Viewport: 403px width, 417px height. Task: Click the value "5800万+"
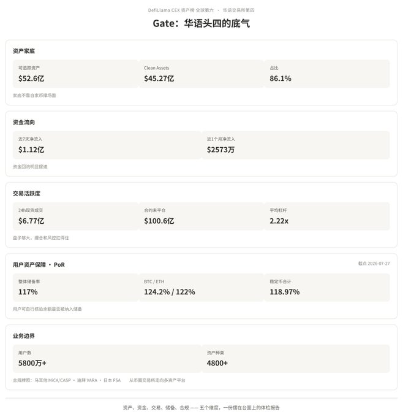(x=32, y=363)
